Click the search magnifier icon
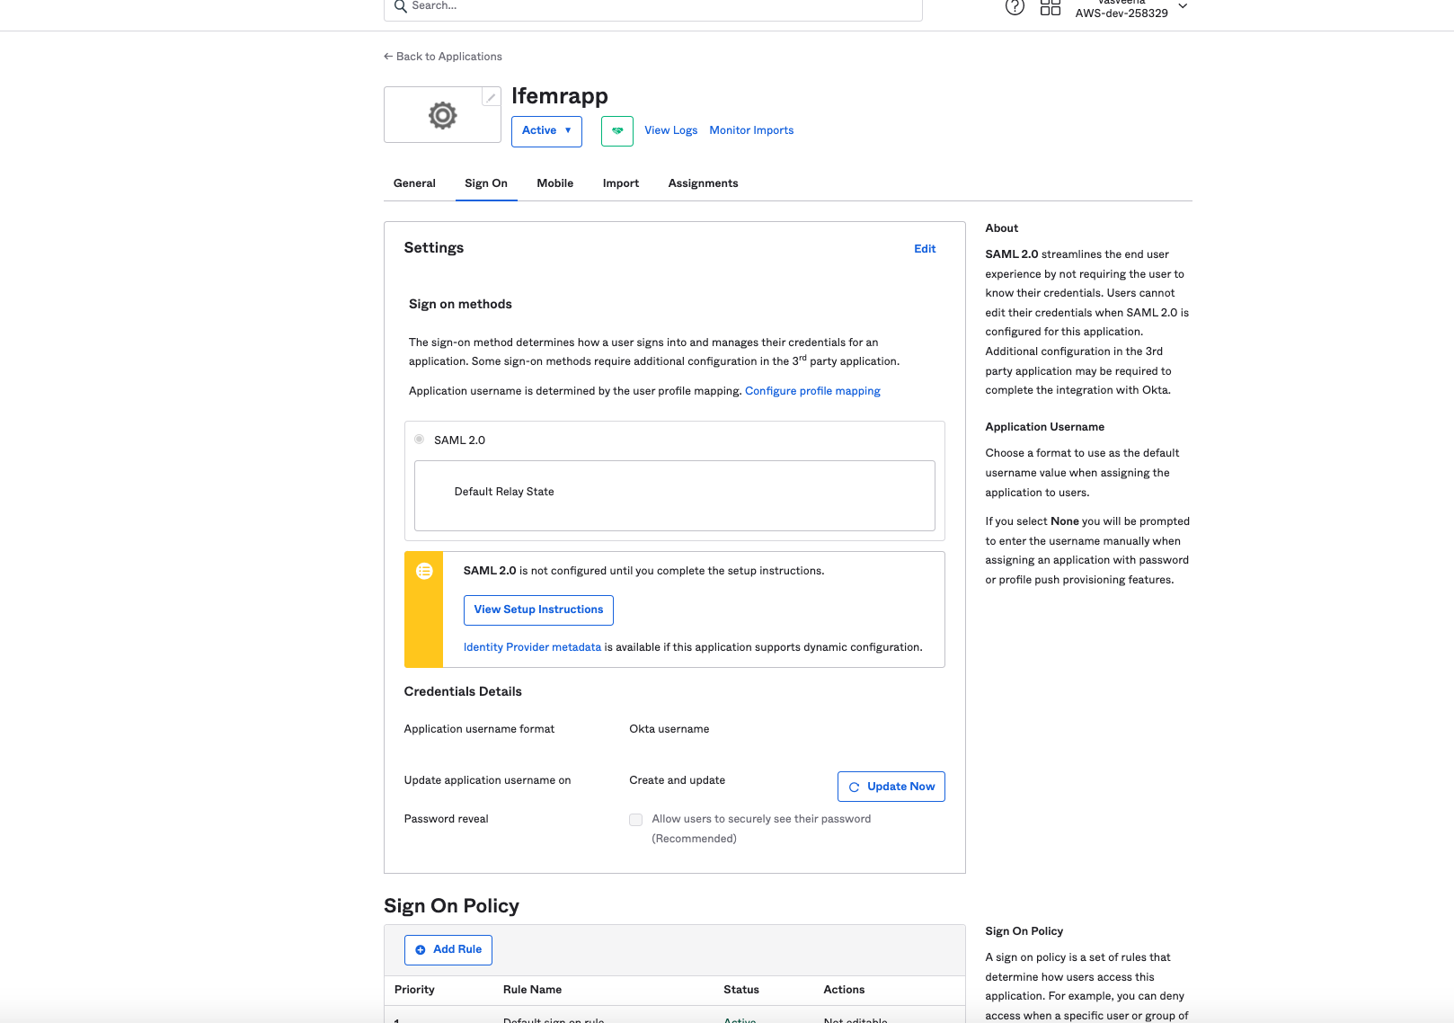1454x1023 pixels. 401,6
